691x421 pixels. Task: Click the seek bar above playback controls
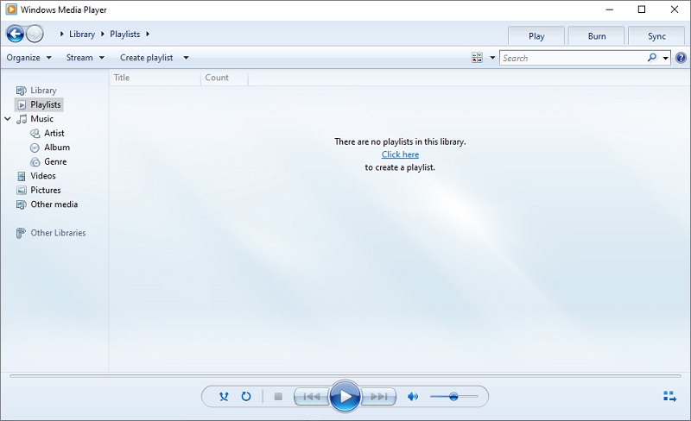coord(345,376)
